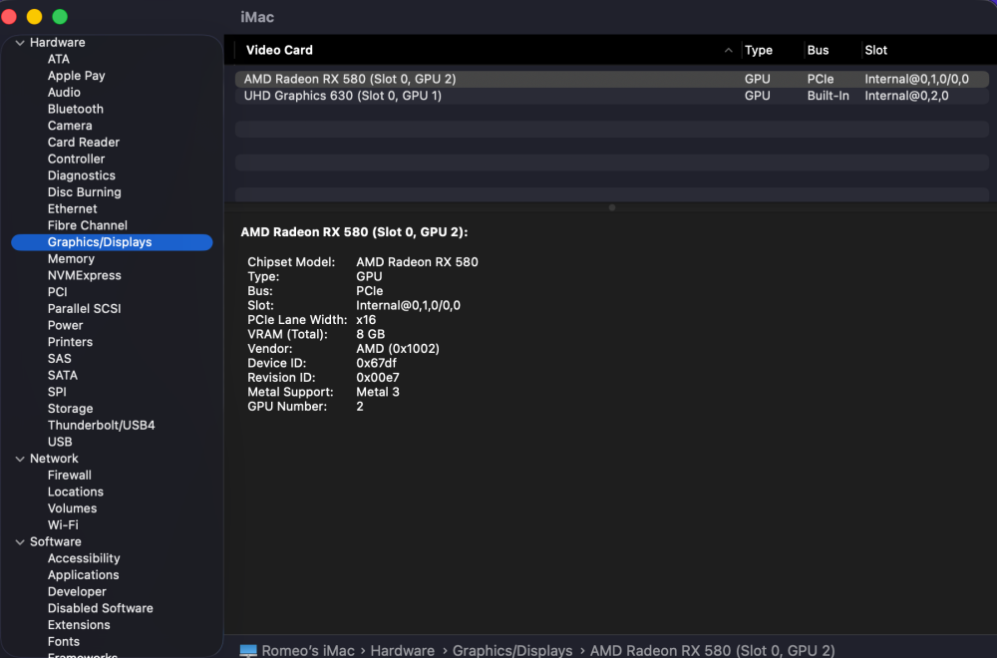Select Locations under Network
The height and width of the screenshot is (658, 997).
point(76,492)
